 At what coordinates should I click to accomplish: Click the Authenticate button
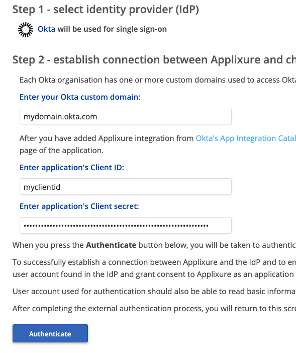tap(50, 333)
